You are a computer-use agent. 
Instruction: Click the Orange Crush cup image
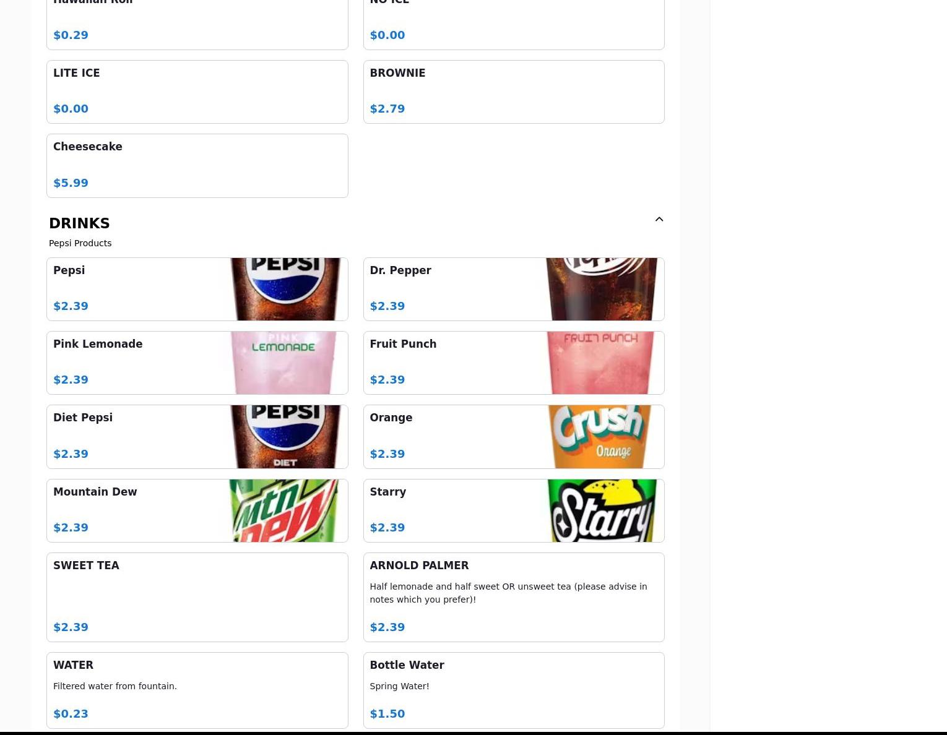pyautogui.click(x=601, y=437)
